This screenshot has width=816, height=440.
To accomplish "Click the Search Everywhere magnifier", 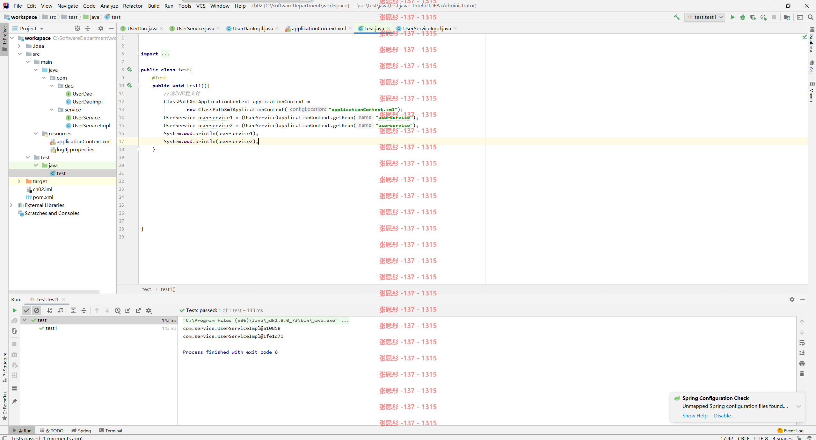I will (x=811, y=17).
